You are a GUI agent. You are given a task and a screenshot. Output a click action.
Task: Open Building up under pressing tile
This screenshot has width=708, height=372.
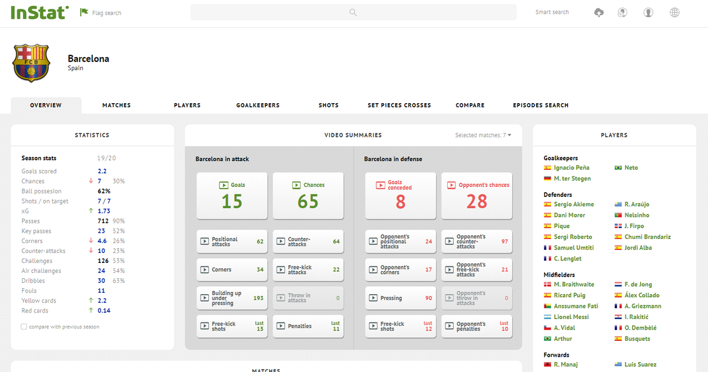click(x=232, y=298)
